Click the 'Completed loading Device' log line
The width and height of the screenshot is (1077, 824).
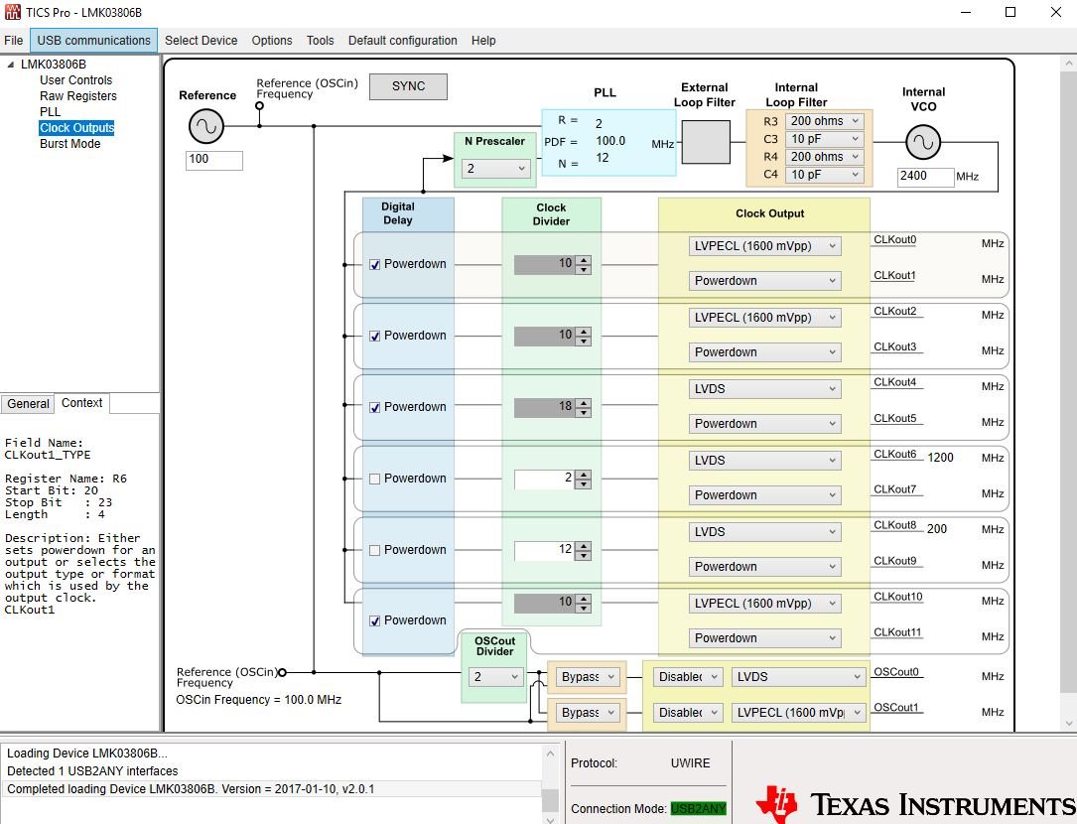pos(271,789)
